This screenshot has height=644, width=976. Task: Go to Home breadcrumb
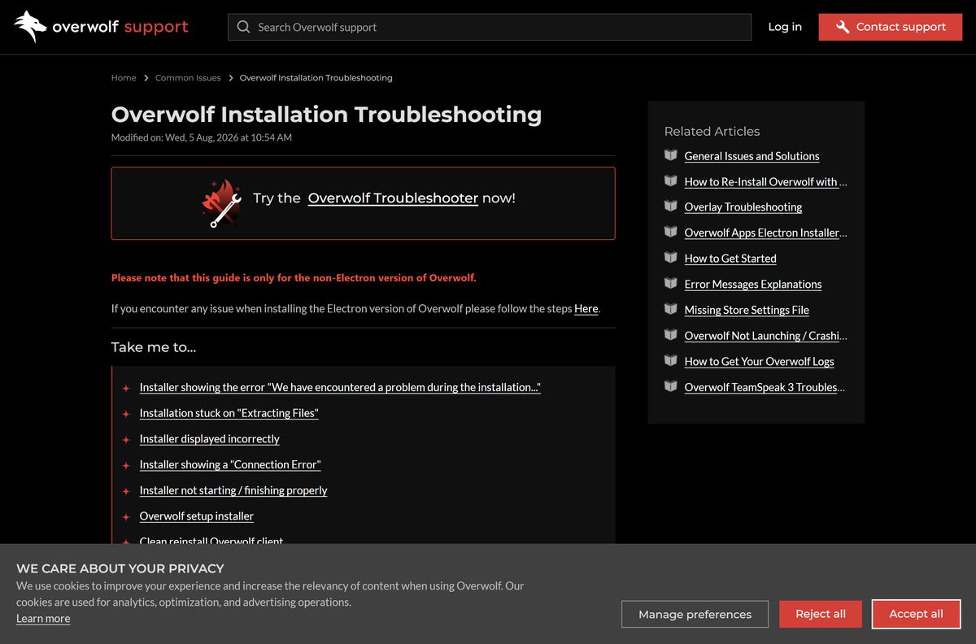point(124,78)
